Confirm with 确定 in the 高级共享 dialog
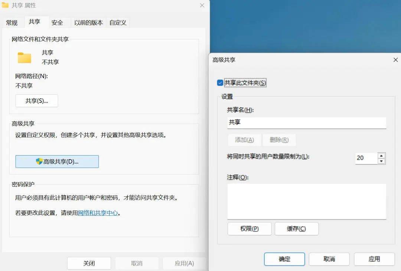The height and width of the screenshot is (271, 401). click(x=284, y=259)
